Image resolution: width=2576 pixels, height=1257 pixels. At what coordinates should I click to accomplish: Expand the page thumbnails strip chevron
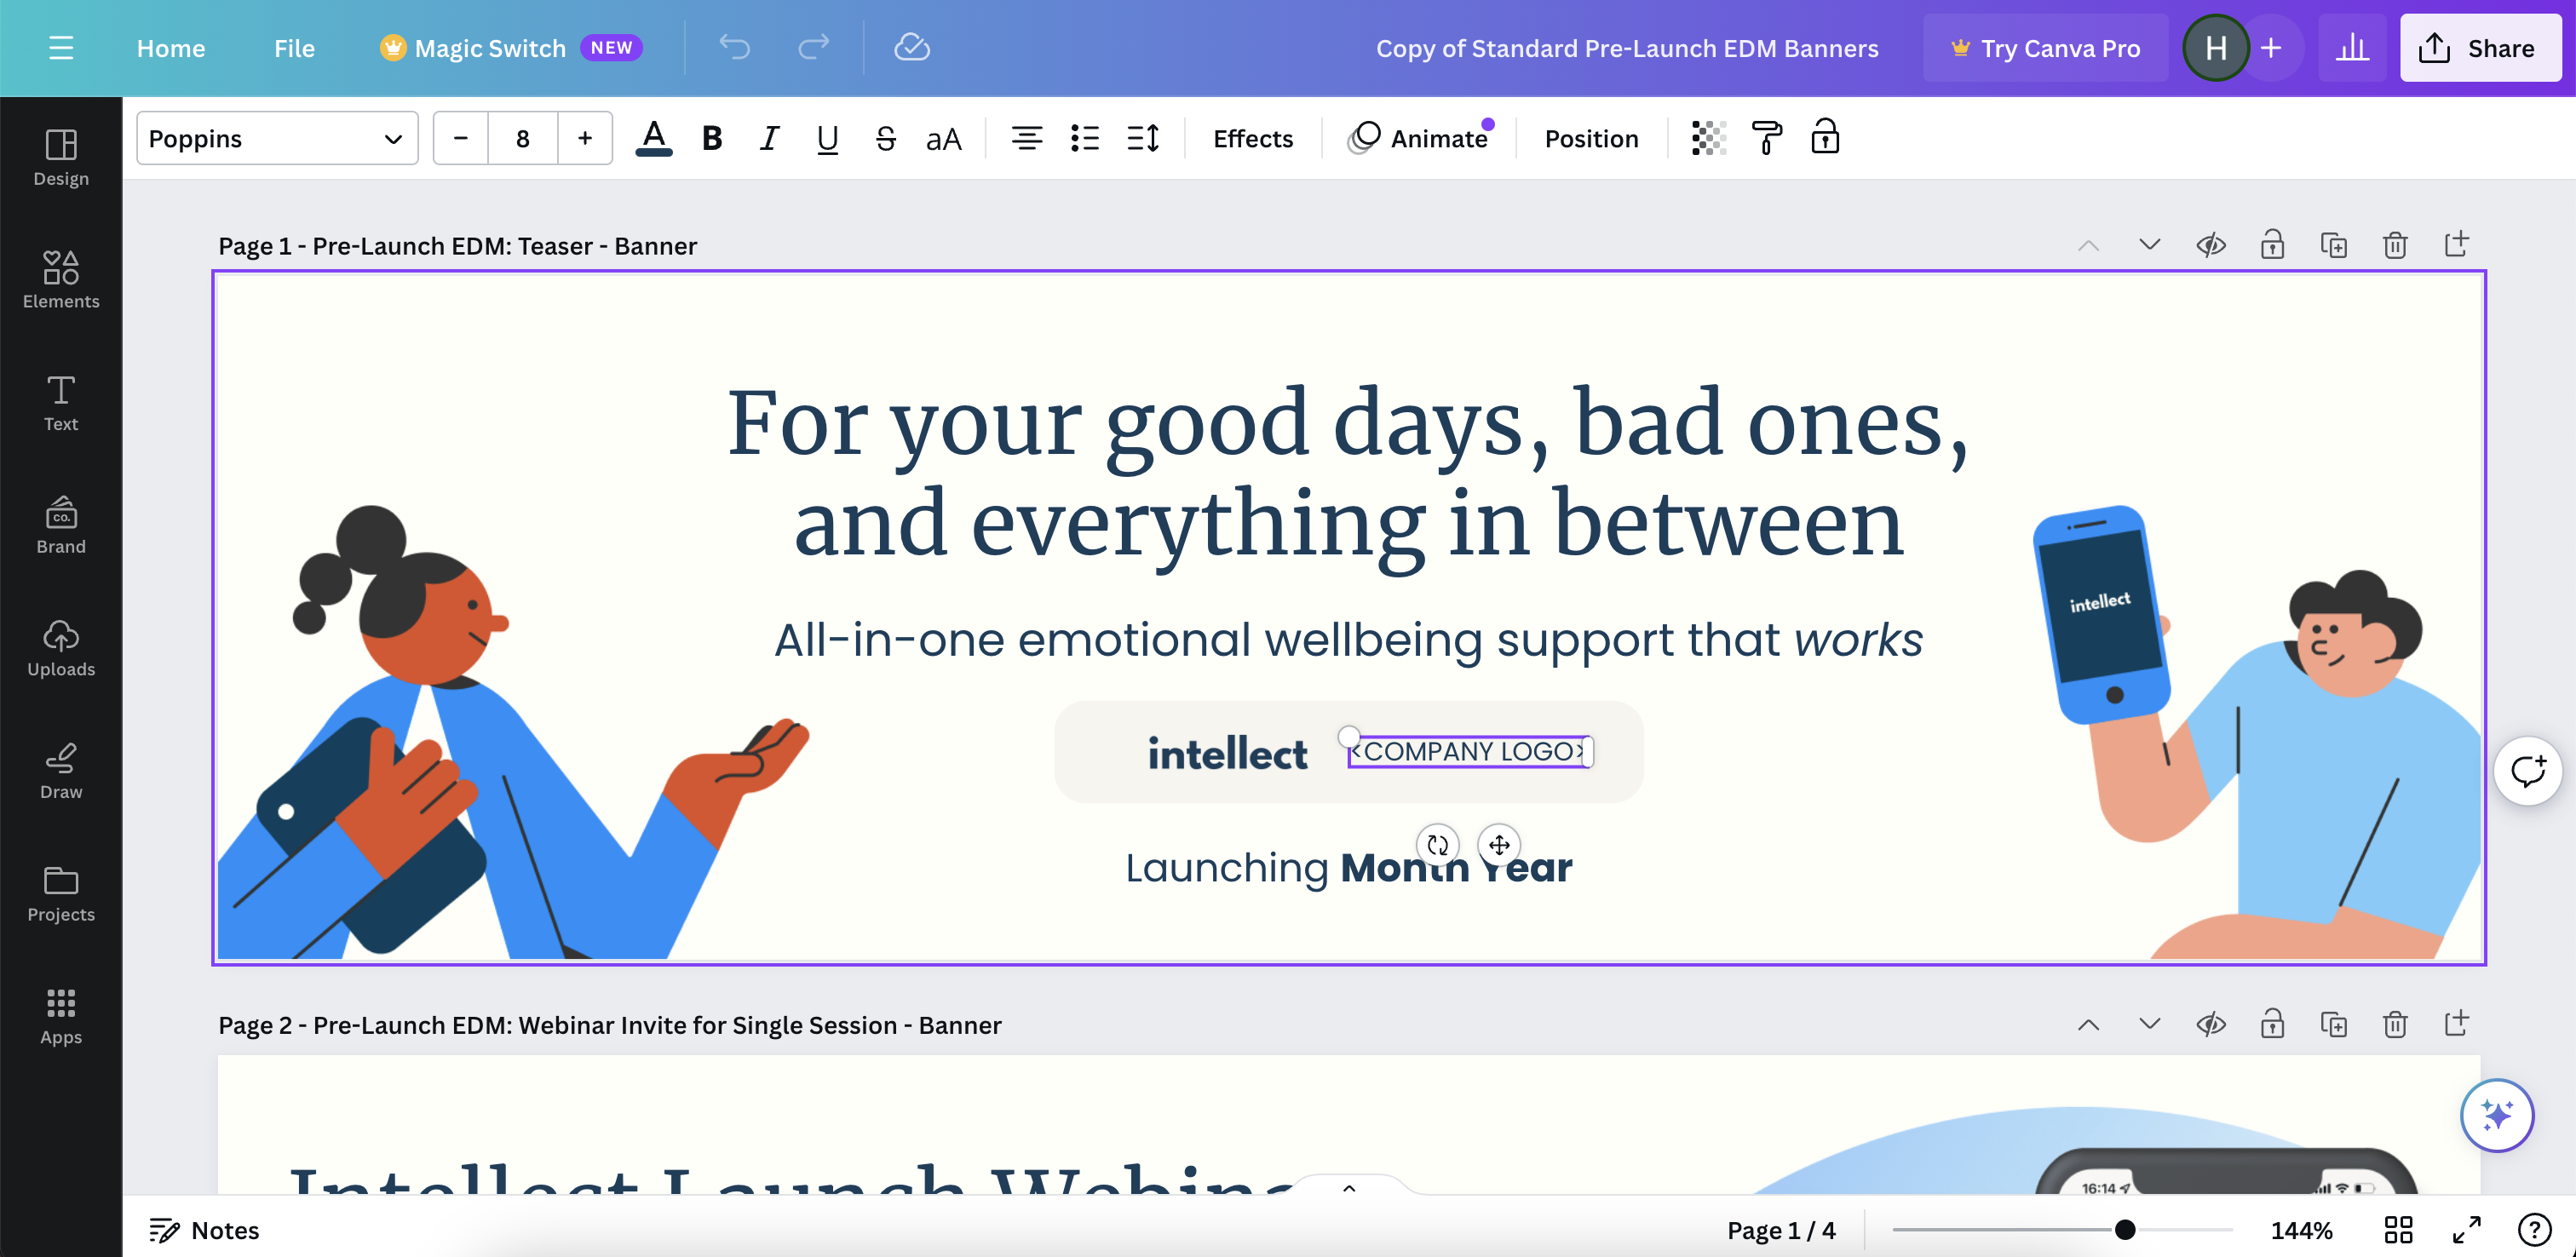1349,1188
